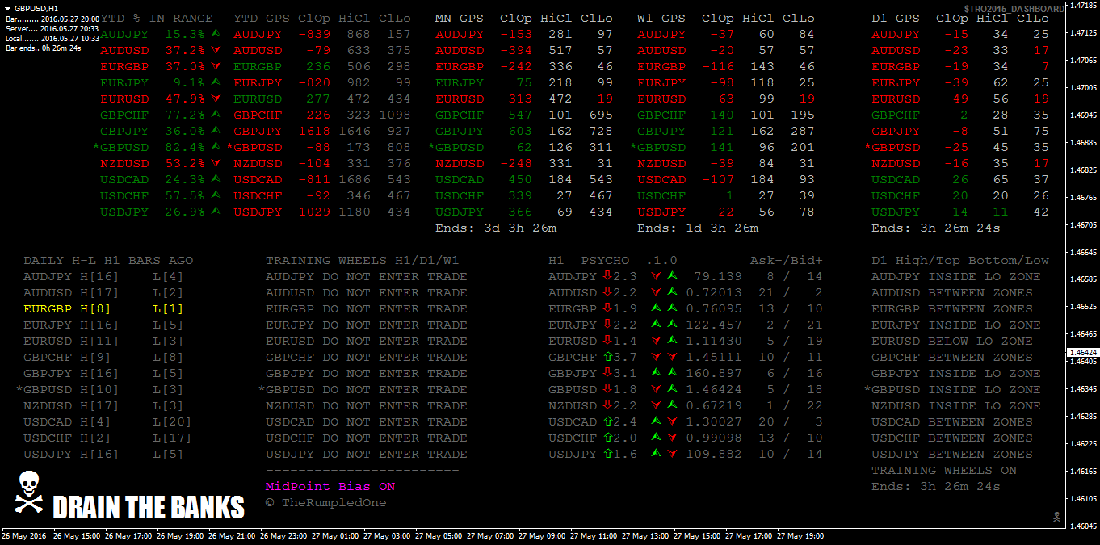
Task: Toggle the MidPoint Bias ON label
Action: pos(330,487)
